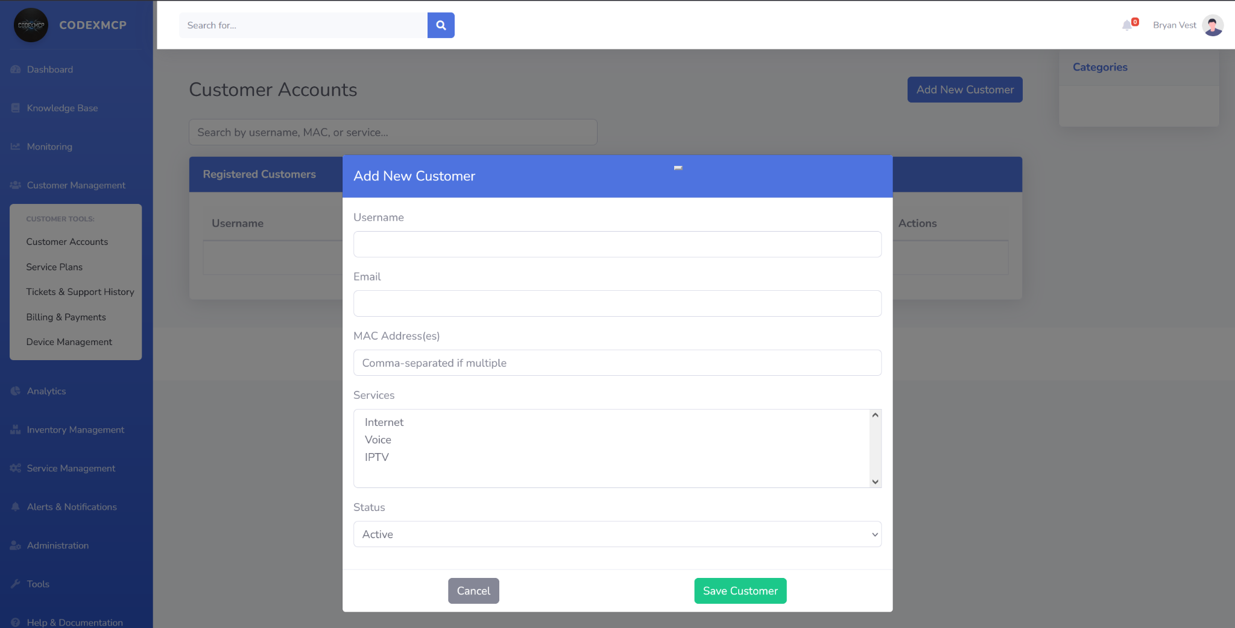Screen dimensions: 1235x628
Task: Click the CODEXMCP logo
Action: (x=30, y=25)
